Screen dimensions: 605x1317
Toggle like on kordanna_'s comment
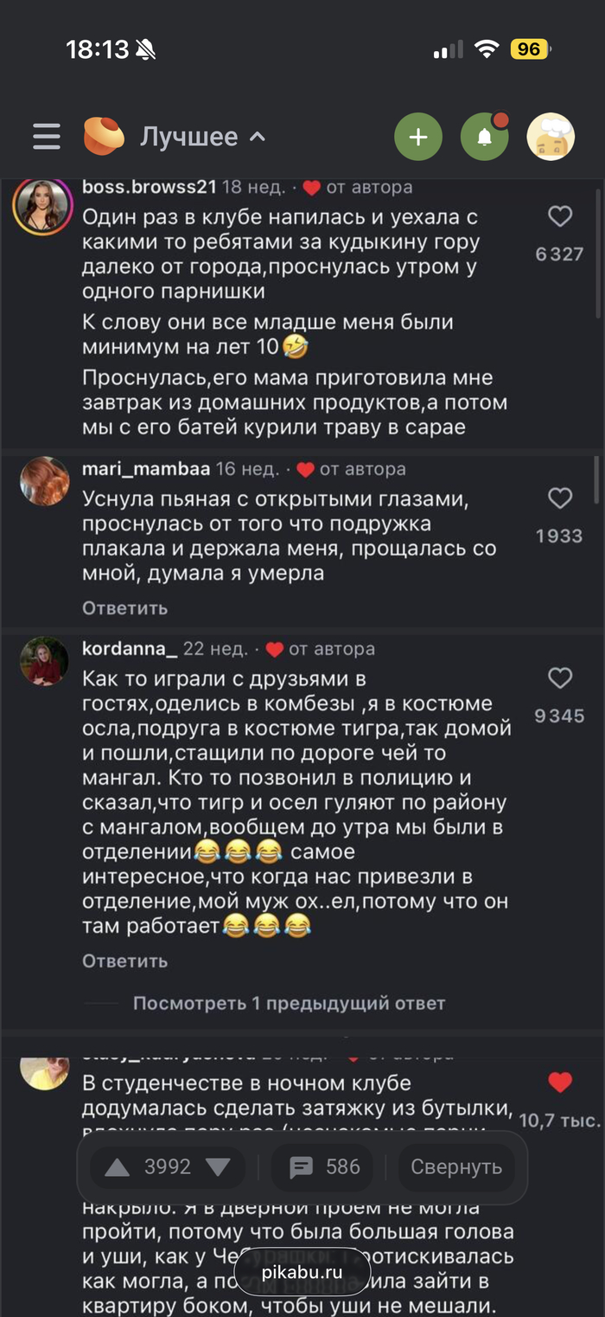pyautogui.click(x=558, y=678)
